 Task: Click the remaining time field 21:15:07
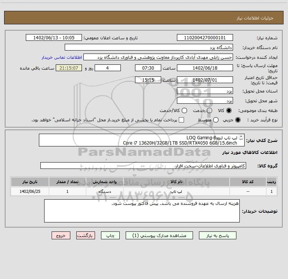pos(69,68)
